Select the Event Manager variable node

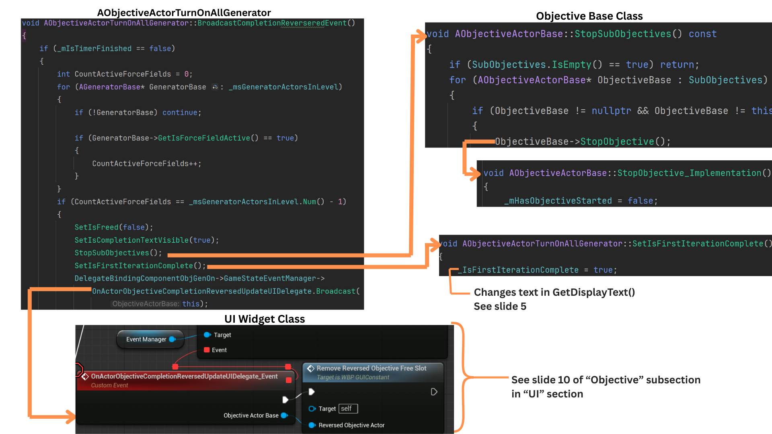pos(146,339)
